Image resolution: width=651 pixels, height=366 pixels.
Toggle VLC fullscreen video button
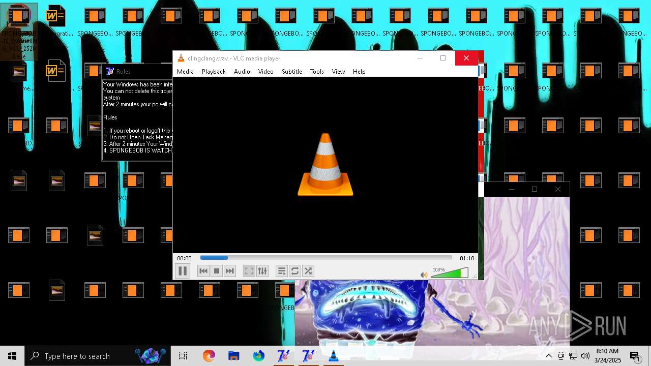249,271
